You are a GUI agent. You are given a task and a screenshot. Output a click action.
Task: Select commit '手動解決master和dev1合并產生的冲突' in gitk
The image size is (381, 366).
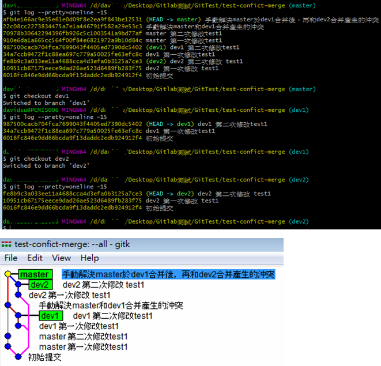point(111,305)
